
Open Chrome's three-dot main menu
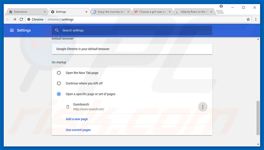coord(256,19)
